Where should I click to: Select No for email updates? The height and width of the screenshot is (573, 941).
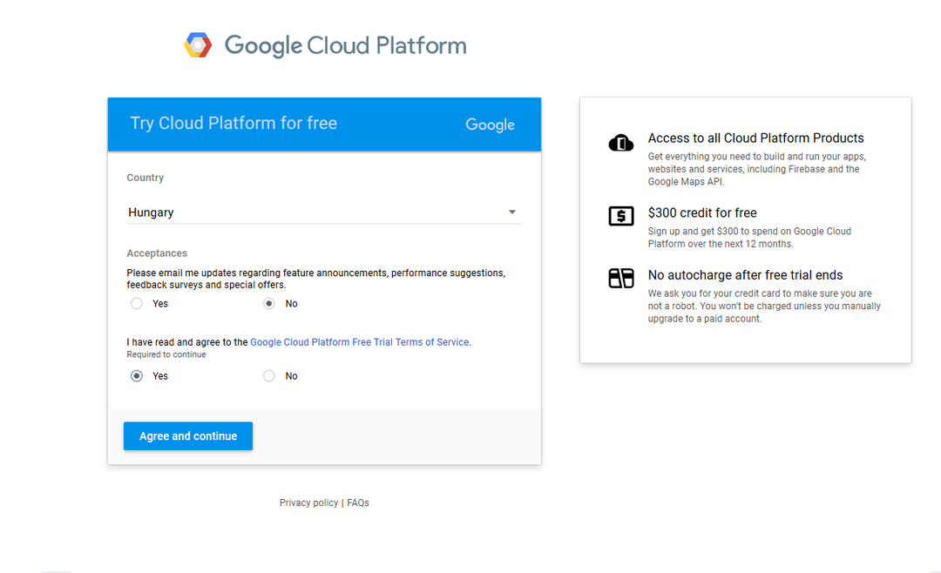pyautogui.click(x=269, y=304)
